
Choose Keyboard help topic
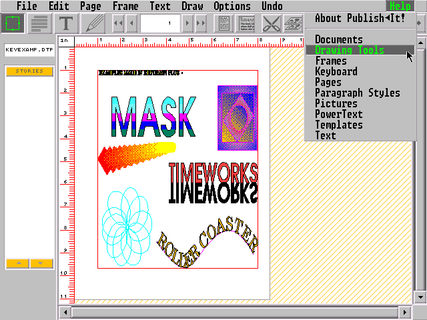360,71
